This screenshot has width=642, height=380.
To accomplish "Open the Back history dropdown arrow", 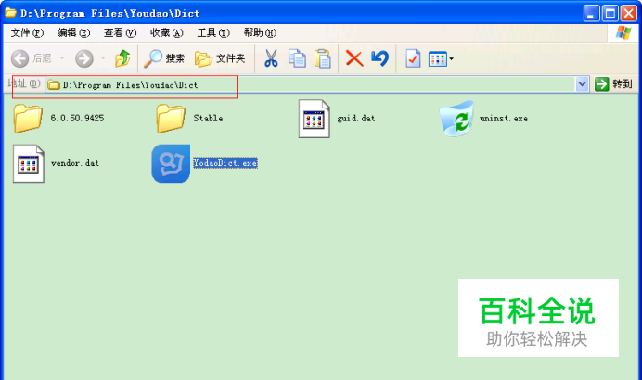I will [x=62, y=58].
